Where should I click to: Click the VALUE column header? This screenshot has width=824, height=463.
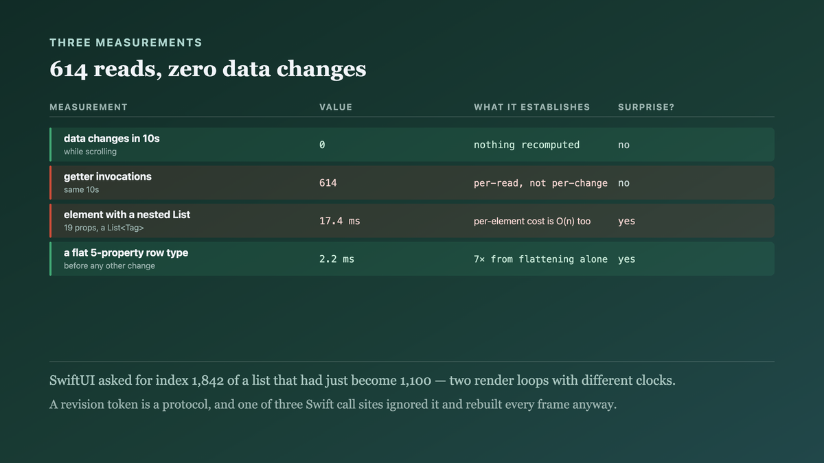click(336, 107)
